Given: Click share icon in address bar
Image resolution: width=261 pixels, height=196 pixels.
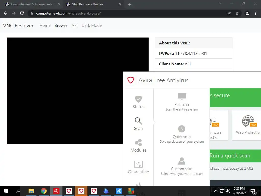Looking at the screenshot, I should pos(229,13).
